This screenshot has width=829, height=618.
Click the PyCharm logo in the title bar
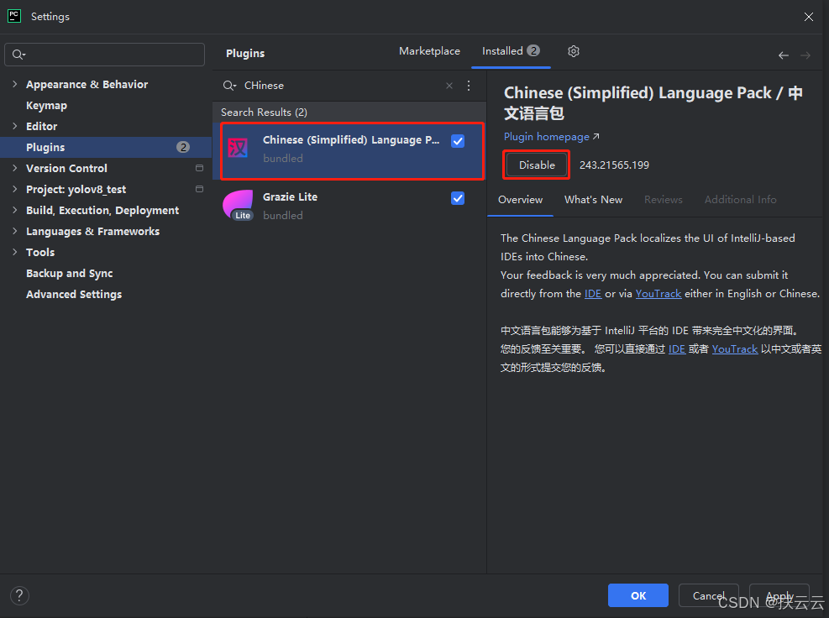14,16
